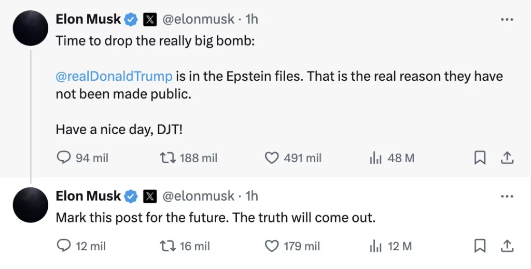Bookmark the "Mark this post" post
531x269 pixels.
[x=480, y=246]
